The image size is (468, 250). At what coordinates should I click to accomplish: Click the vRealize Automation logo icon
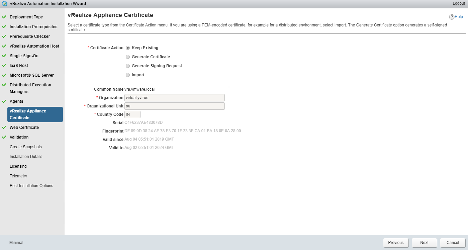[x=5, y=4]
